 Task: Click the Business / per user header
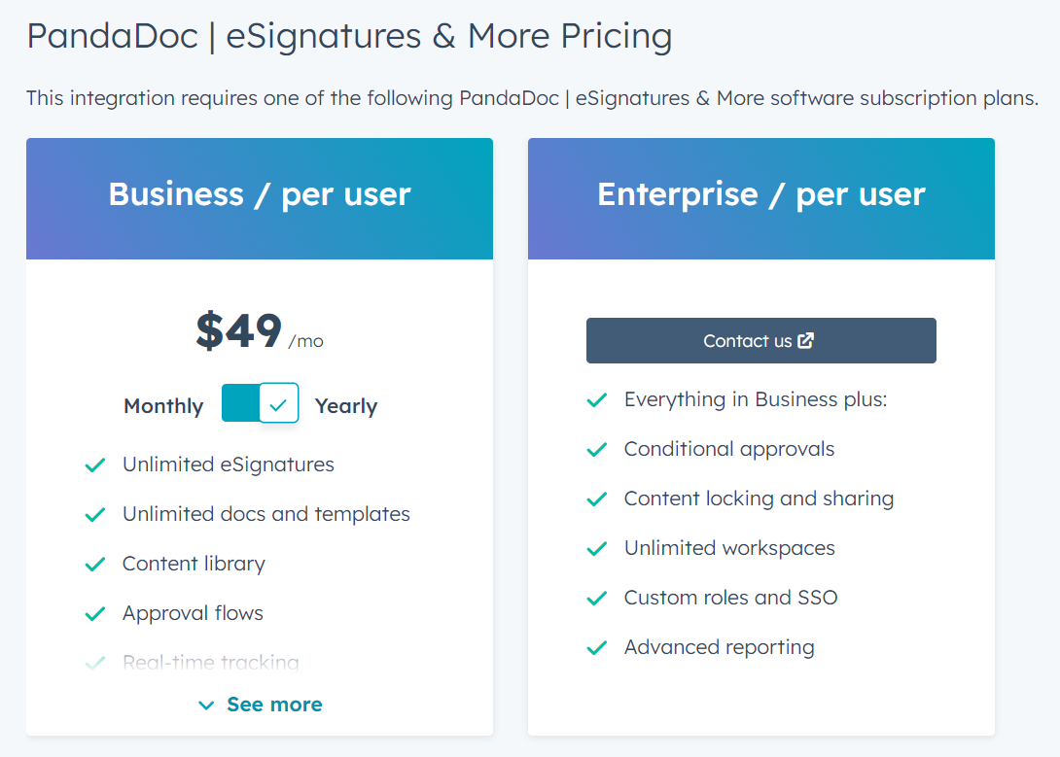coord(260,194)
